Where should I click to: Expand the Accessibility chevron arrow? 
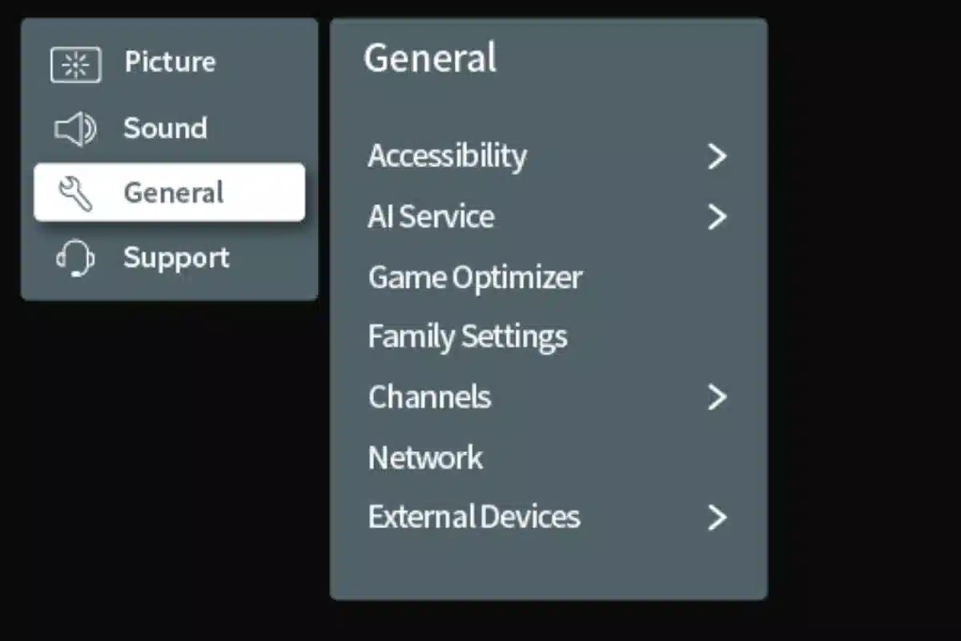(717, 156)
